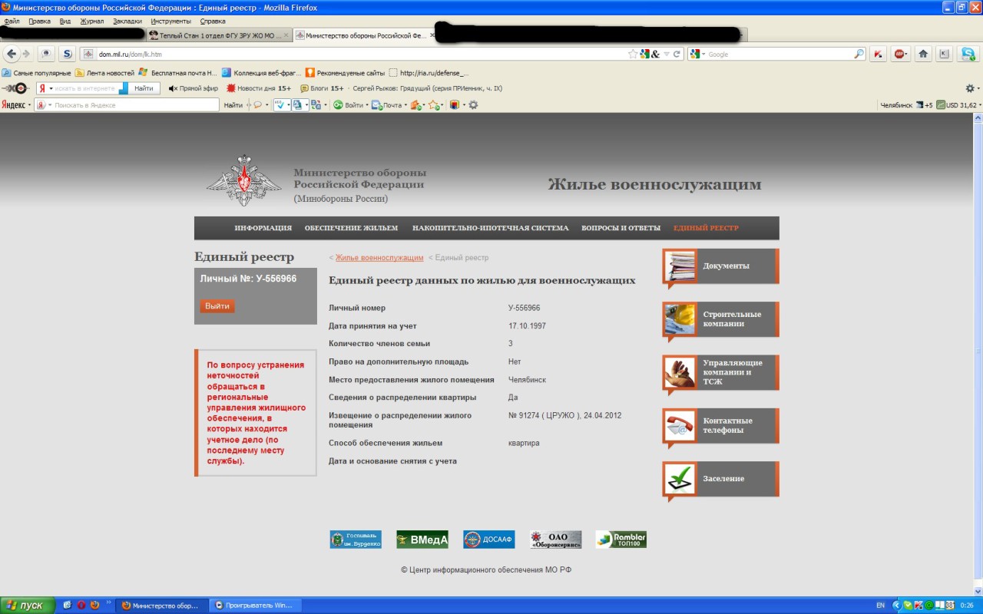Bookmark the page with the star icon

click(633, 54)
